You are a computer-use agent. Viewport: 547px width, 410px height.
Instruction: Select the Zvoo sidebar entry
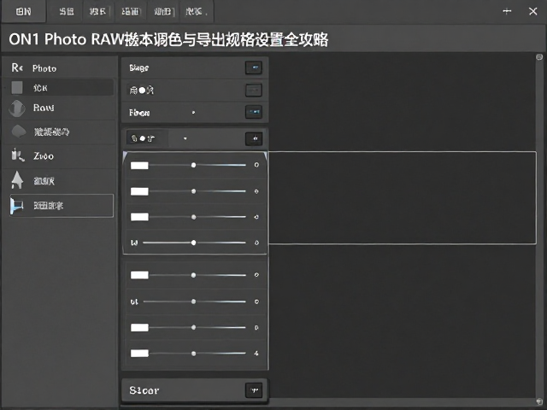coord(59,155)
